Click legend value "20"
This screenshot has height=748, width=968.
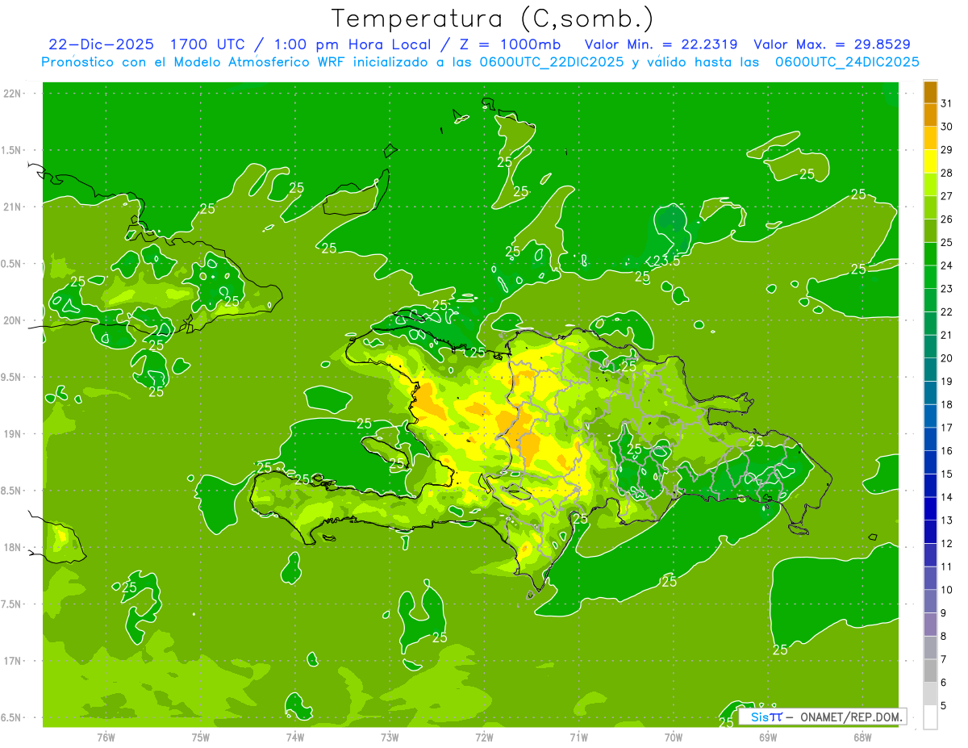point(947,358)
